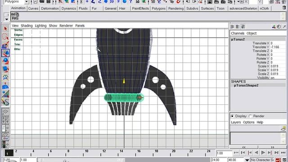Open the viewport View menu
The image size is (288, 162).
pos(15,26)
